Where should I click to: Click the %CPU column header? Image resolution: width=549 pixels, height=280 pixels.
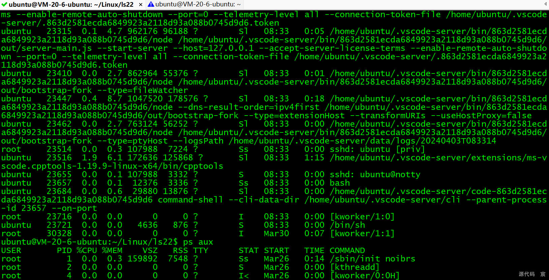pos(87,250)
